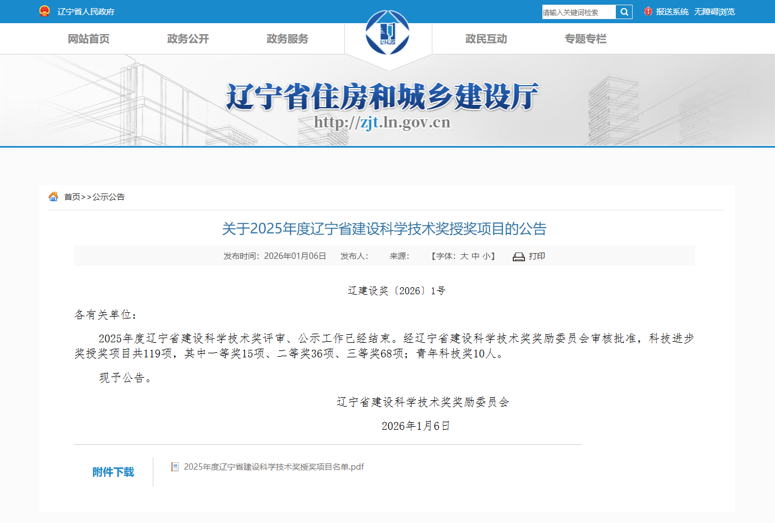The width and height of the screenshot is (775, 523).
Task: Open 报送系统 link
Action: pos(672,12)
